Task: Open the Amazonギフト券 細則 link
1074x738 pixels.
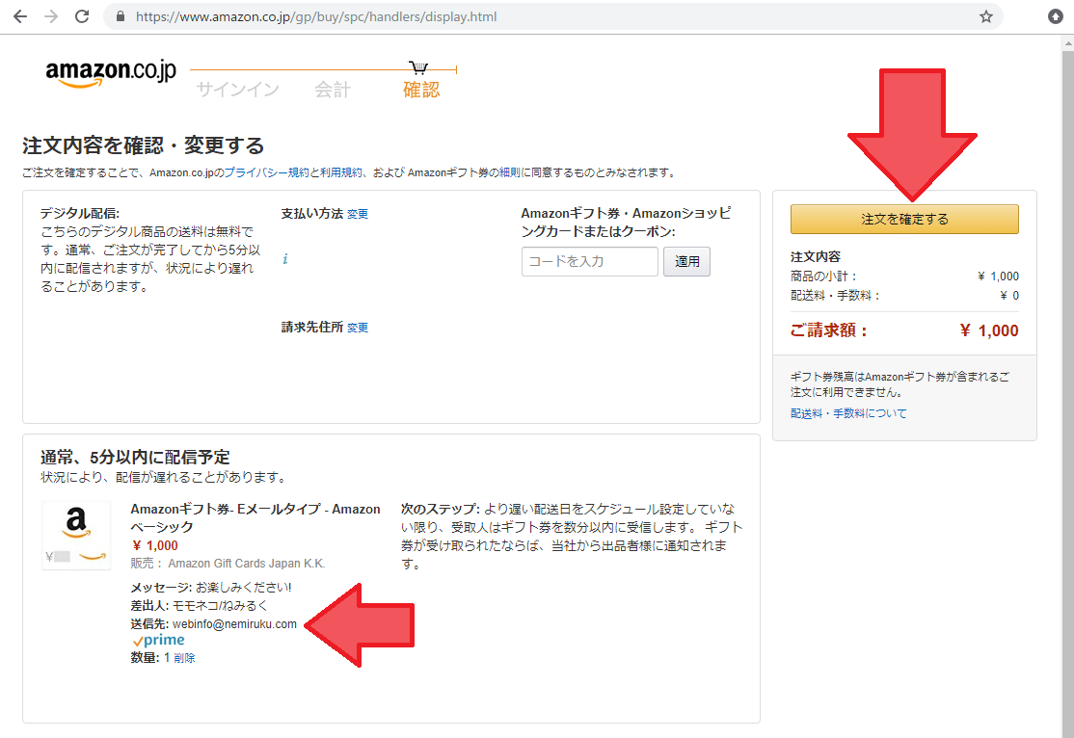Action: pos(510,172)
